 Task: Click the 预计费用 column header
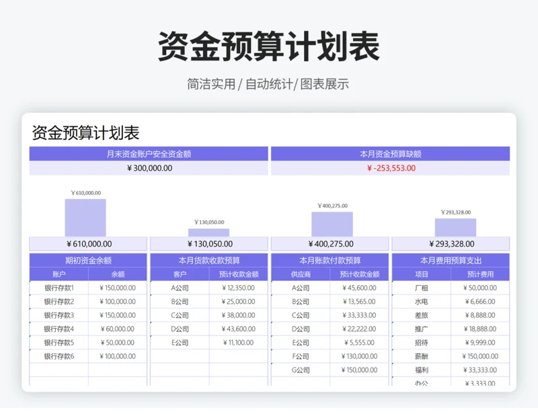[x=480, y=274]
